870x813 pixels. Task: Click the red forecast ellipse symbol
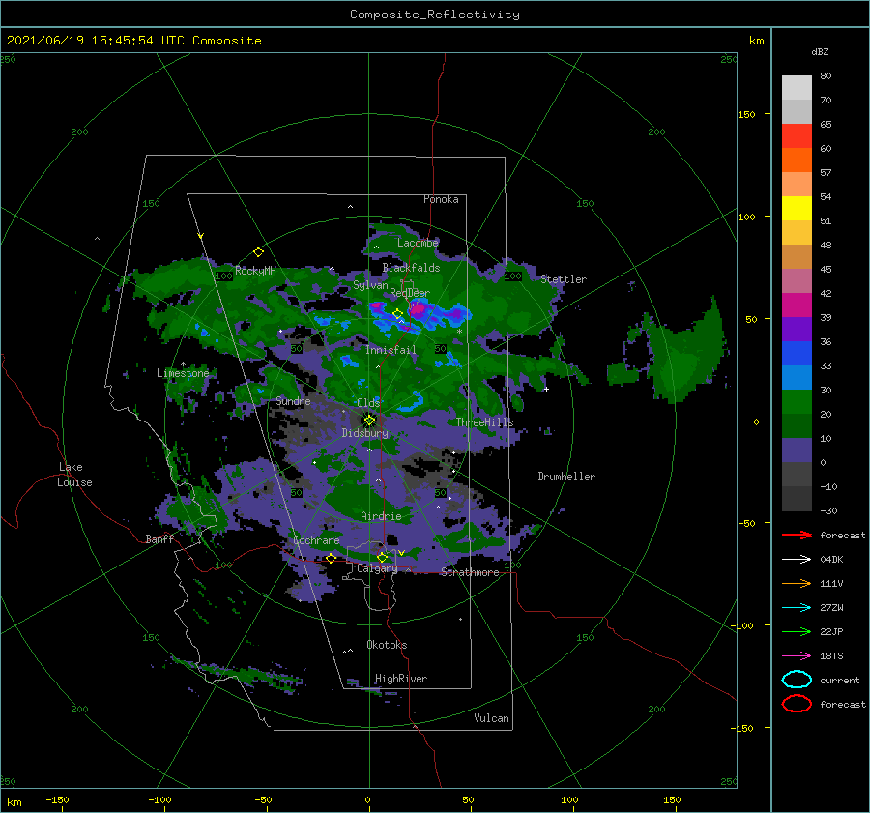coord(797,704)
